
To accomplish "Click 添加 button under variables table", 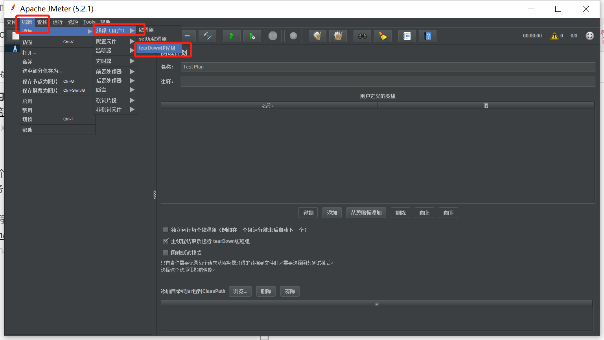I will click(x=332, y=213).
